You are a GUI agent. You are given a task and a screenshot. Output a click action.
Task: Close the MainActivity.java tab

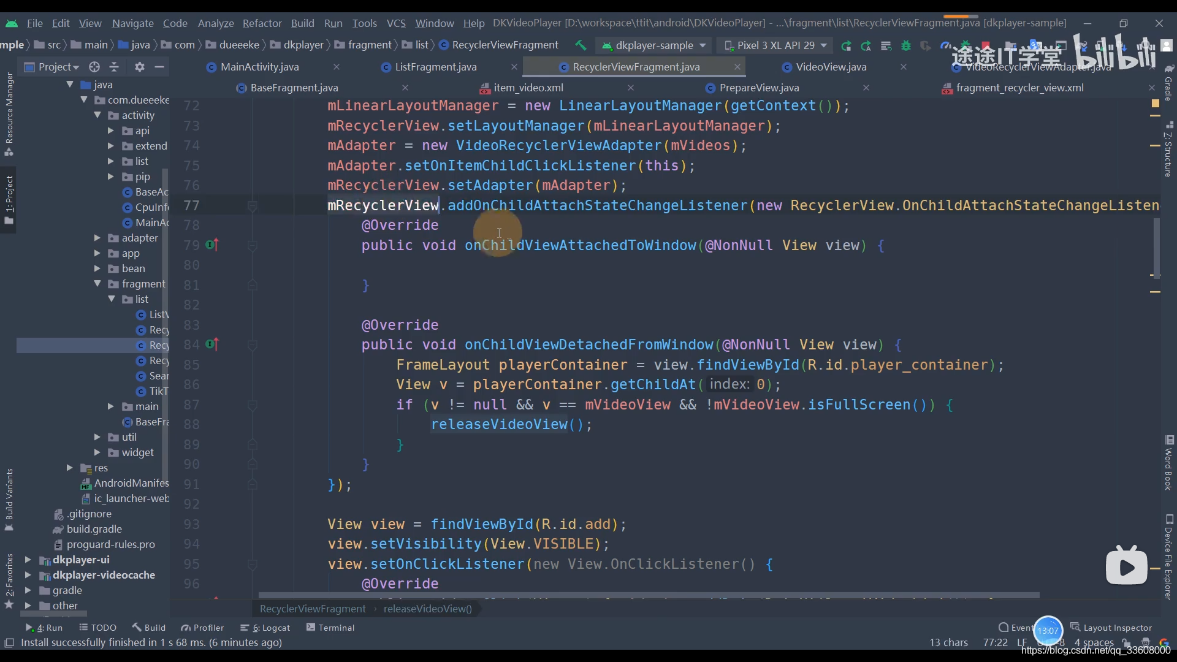336,67
